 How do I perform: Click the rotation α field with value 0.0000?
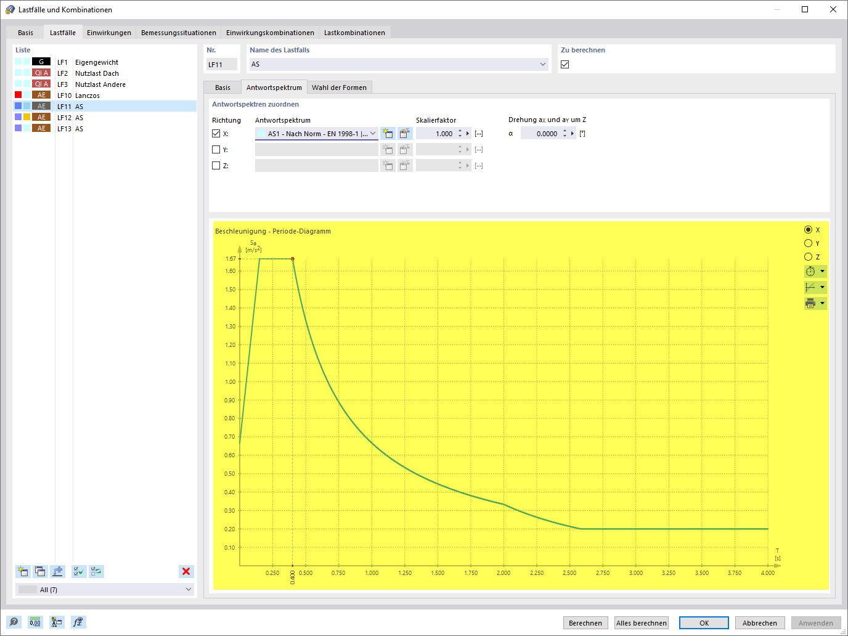[540, 134]
